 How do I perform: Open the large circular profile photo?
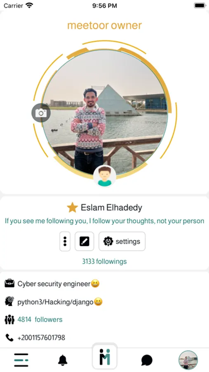(x=105, y=113)
